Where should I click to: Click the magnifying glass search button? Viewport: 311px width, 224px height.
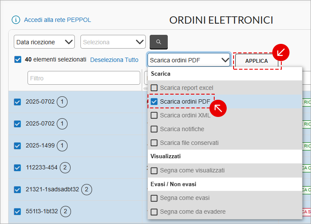coord(158,42)
